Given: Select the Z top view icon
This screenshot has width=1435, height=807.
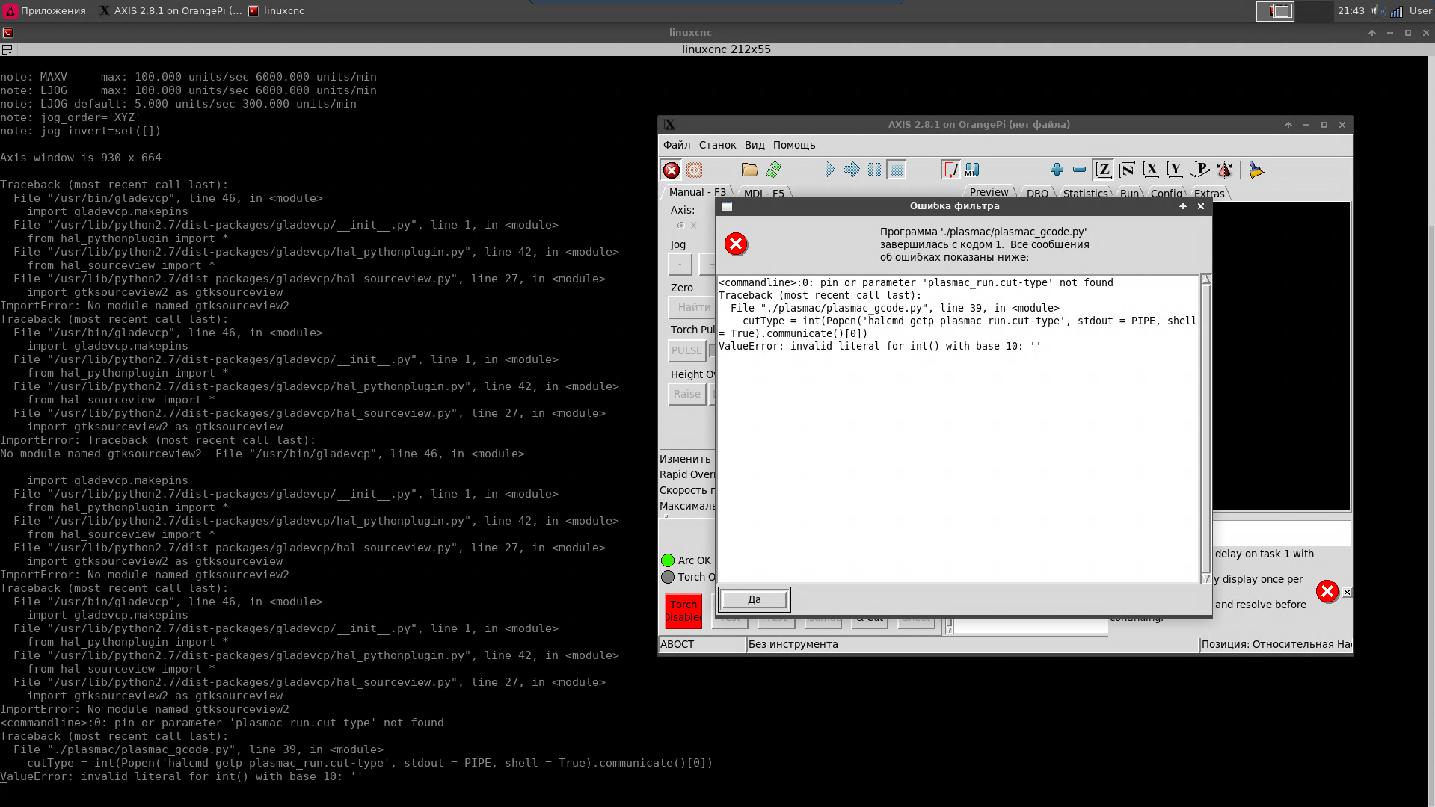Looking at the screenshot, I should [x=1103, y=170].
